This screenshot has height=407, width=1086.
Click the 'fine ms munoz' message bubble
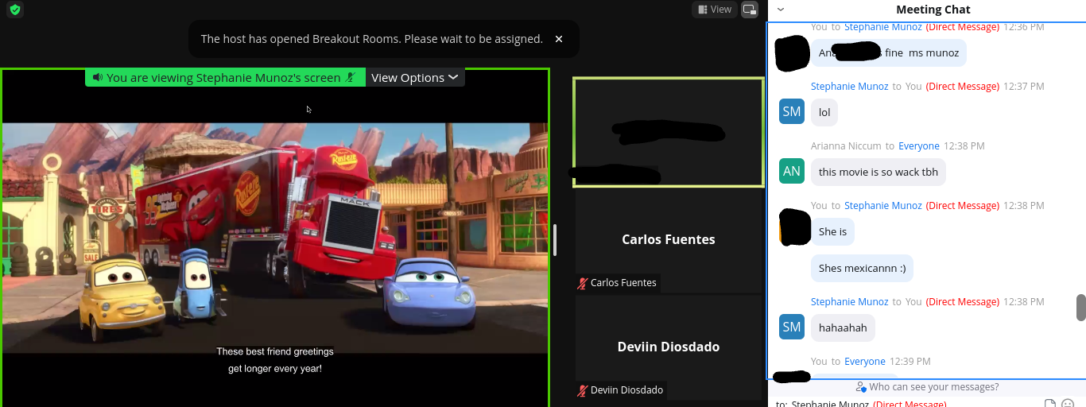coord(889,53)
